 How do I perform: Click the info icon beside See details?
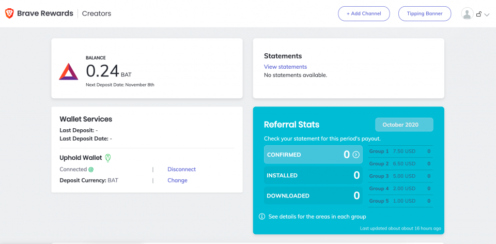pos(261,217)
